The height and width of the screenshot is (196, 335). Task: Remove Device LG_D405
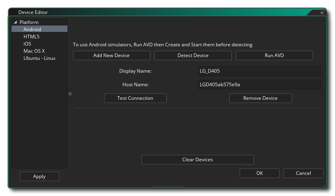point(260,98)
